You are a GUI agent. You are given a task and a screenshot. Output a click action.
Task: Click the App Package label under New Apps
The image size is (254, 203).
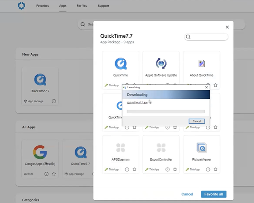click(36, 101)
